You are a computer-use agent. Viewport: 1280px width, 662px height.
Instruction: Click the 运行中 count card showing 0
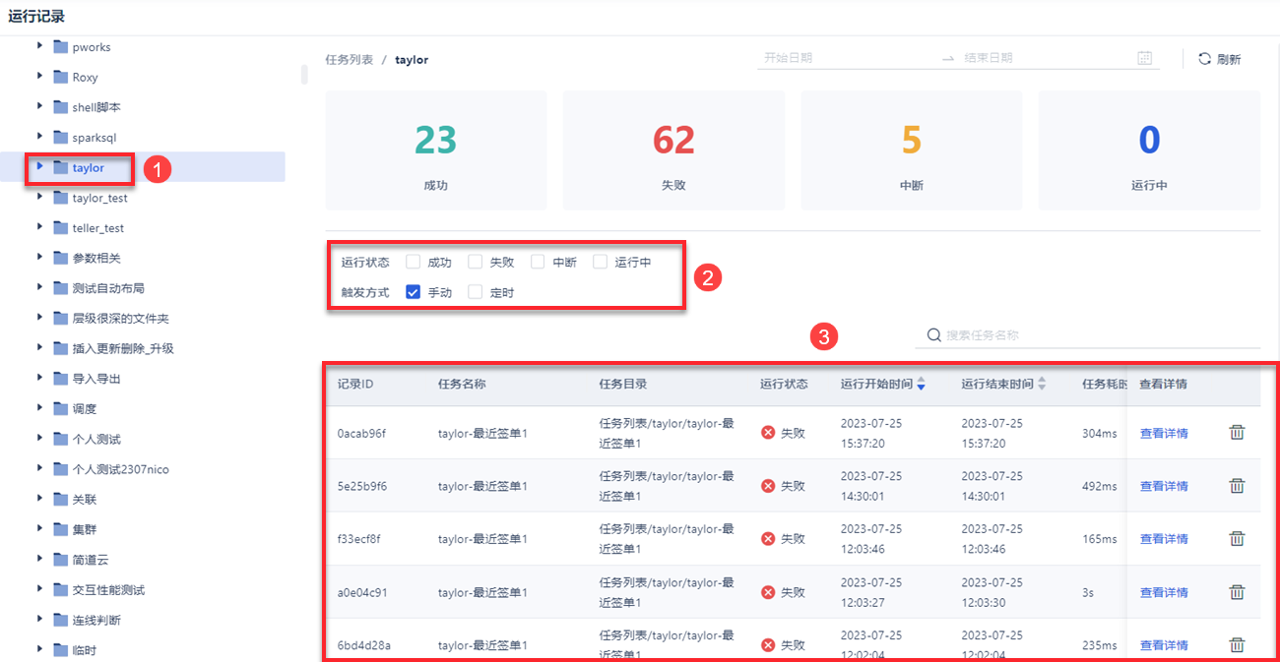[x=1149, y=150]
